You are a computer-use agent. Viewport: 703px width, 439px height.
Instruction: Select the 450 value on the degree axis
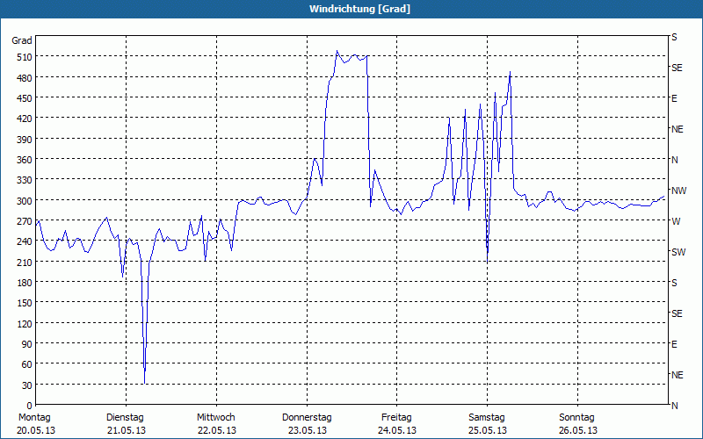click(x=25, y=98)
